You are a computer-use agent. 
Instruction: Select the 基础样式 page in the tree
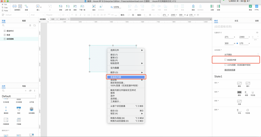(x=11, y=31)
